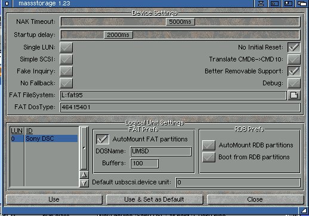309x216 pixels.
Task: Click the LUN list down arrow
Action: (x=84, y=183)
